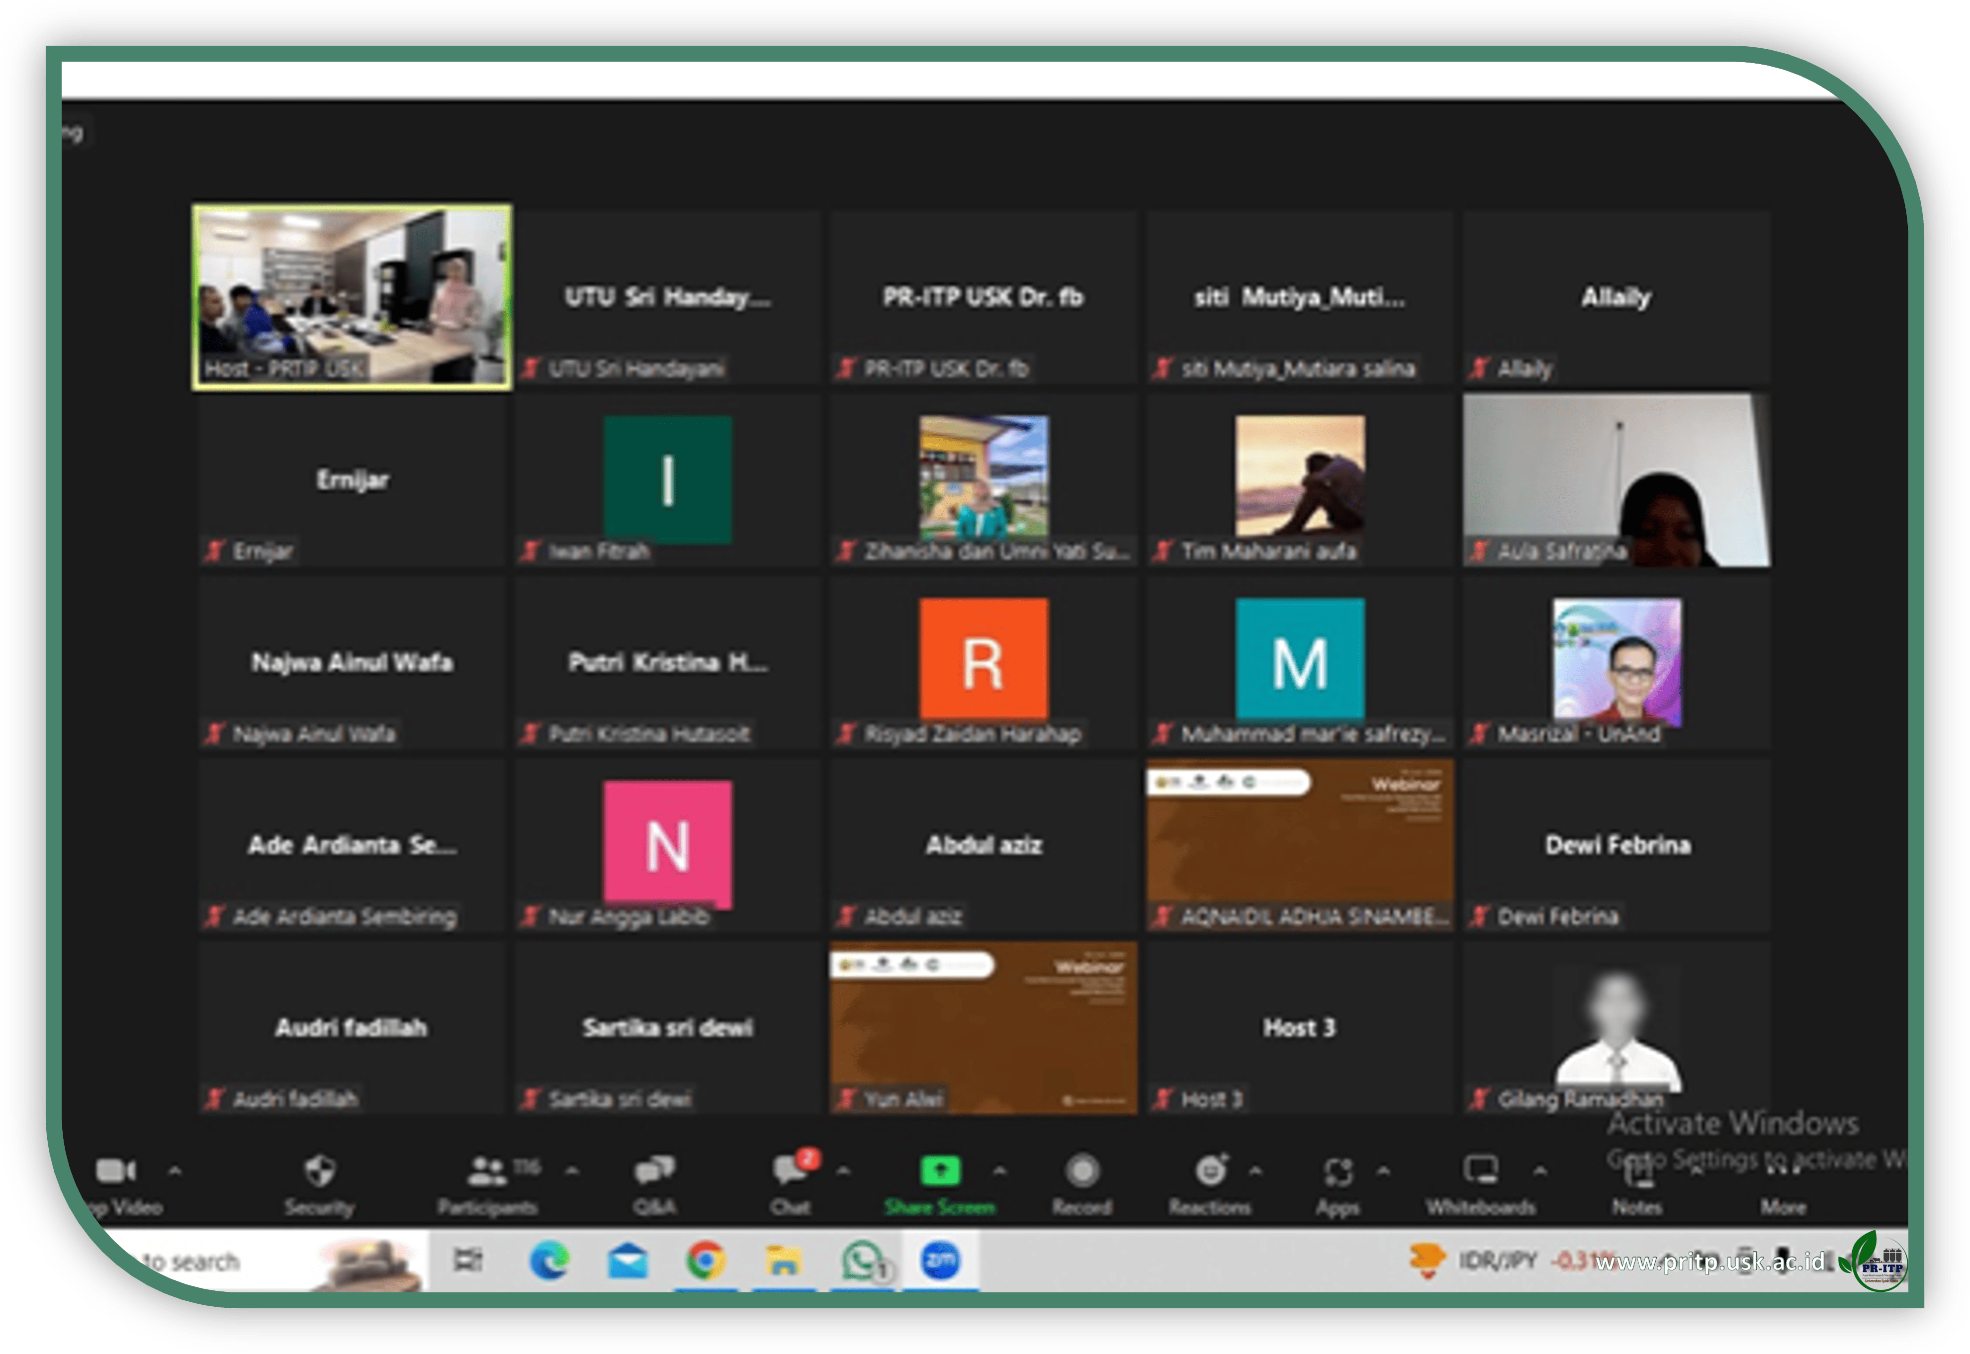Select Aula Safratina's video tile
The width and height of the screenshot is (1970, 1354).
1616,480
